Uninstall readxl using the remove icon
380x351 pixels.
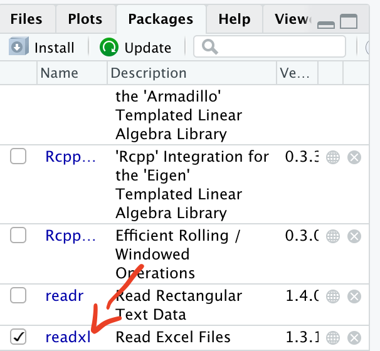tap(354, 337)
